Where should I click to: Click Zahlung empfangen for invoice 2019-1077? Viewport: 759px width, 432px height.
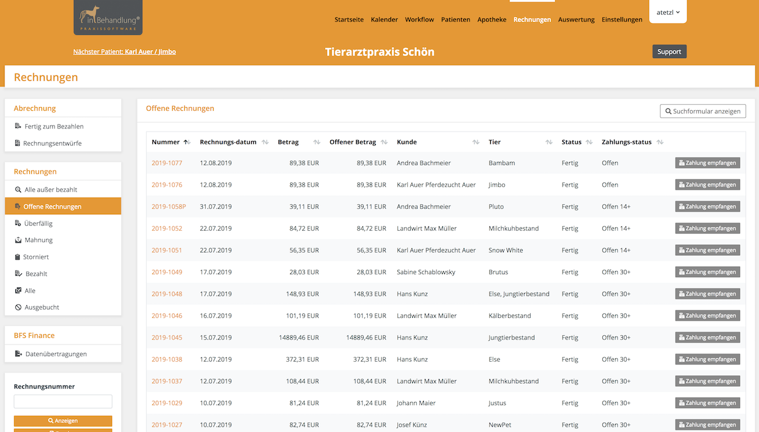708,163
